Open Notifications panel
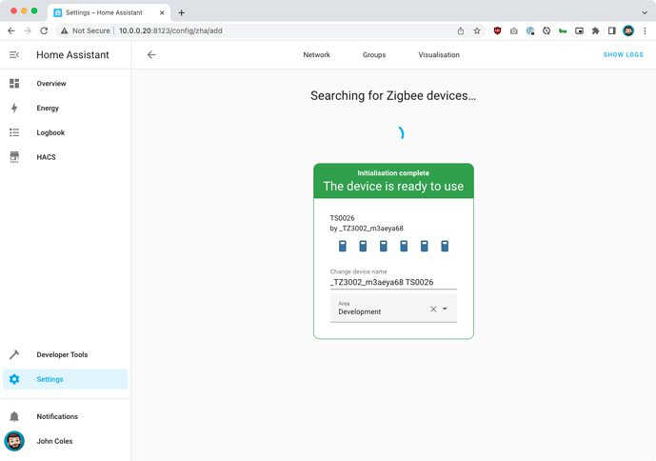The height and width of the screenshot is (461, 656). pyautogui.click(x=57, y=417)
